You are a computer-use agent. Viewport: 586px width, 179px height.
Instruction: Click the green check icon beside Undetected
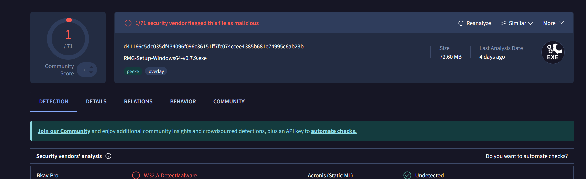[x=407, y=175]
